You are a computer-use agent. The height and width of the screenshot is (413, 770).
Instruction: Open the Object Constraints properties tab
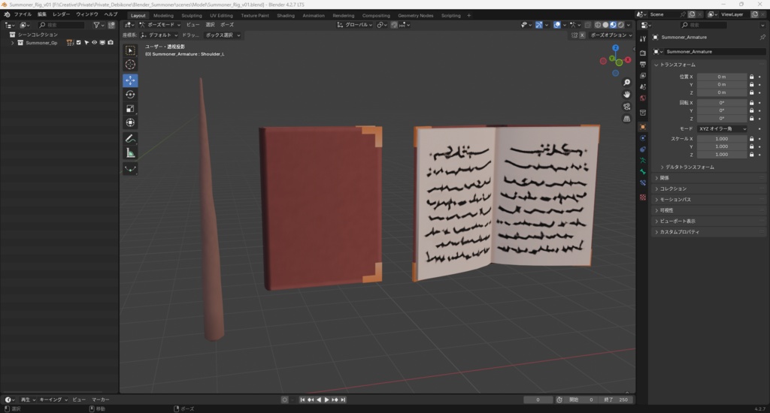pyautogui.click(x=643, y=149)
